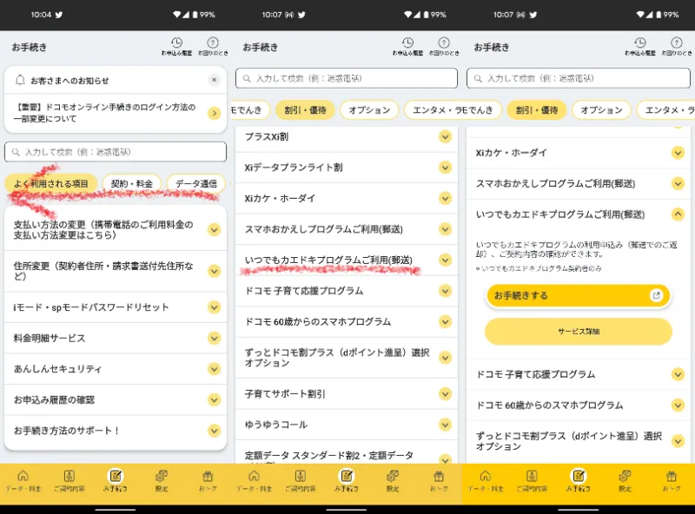
Task: Tap おトク gift icon in left screen nav
Action: tap(208, 481)
